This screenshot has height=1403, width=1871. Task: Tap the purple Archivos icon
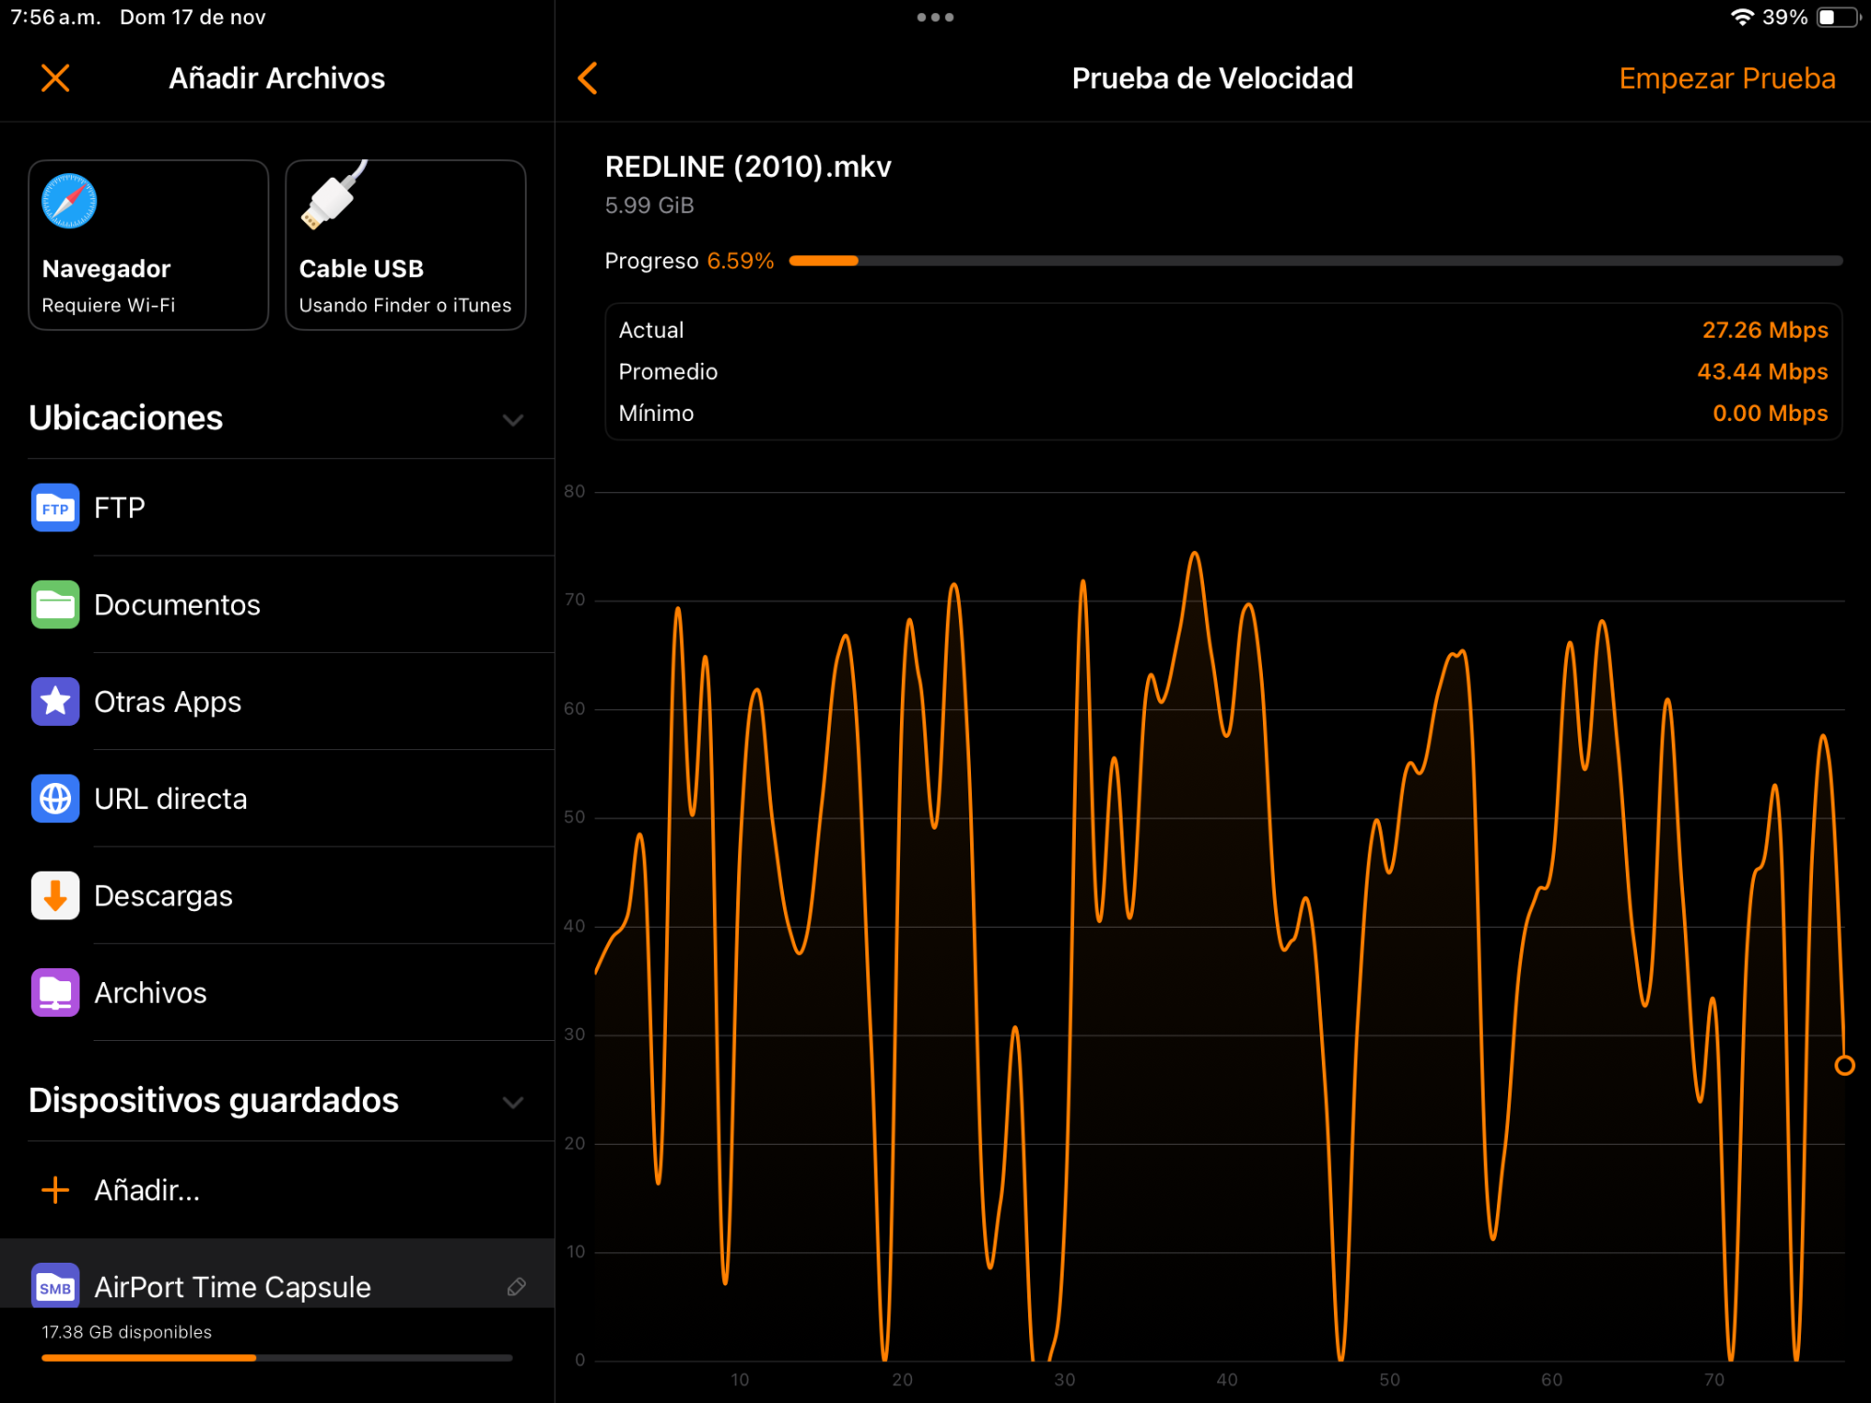(x=54, y=992)
